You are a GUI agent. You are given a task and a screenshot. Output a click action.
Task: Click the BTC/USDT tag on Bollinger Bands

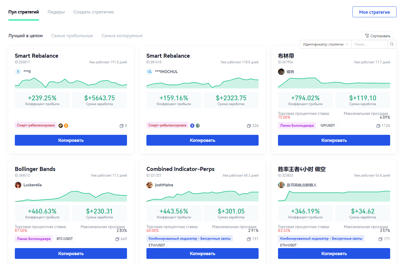click(65, 239)
